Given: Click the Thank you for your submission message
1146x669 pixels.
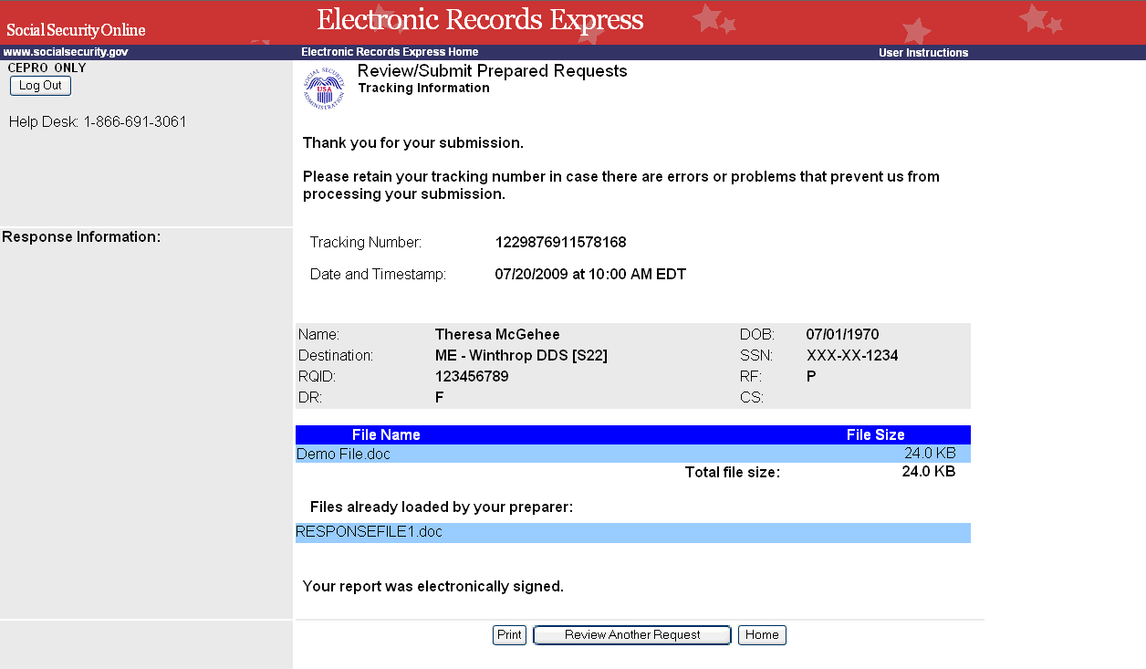Looking at the screenshot, I should [x=413, y=143].
